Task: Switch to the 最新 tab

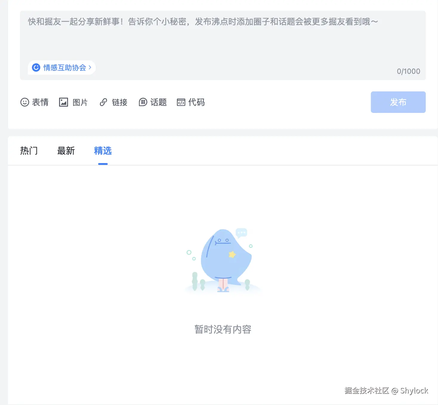Action: click(x=66, y=151)
